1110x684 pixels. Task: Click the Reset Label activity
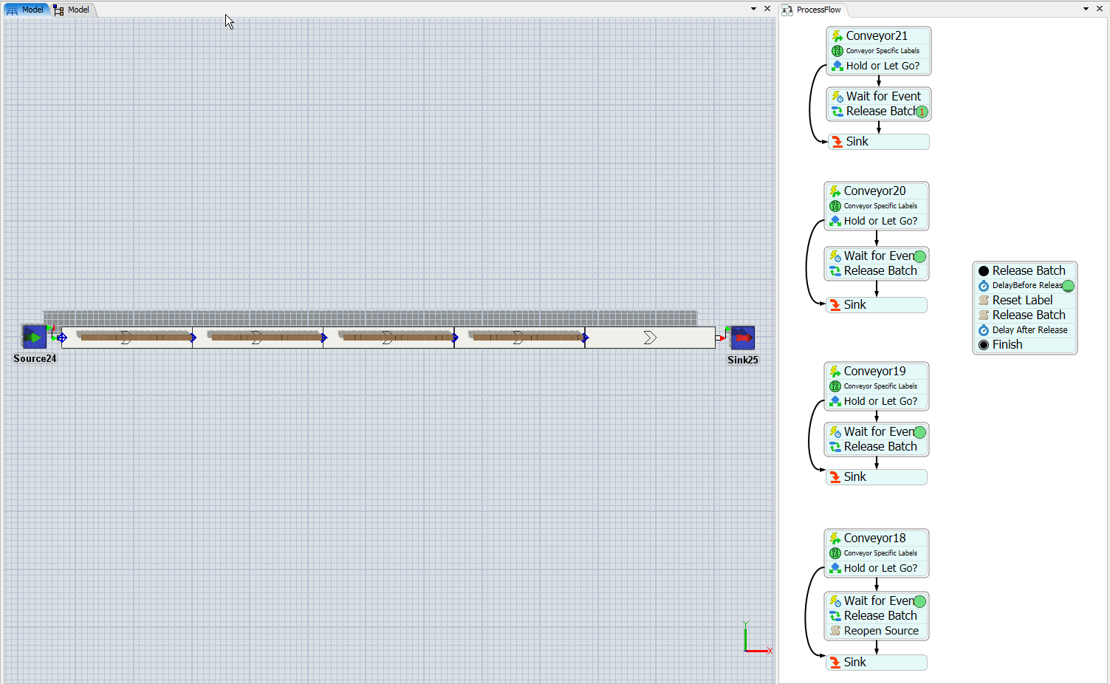point(1022,301)
